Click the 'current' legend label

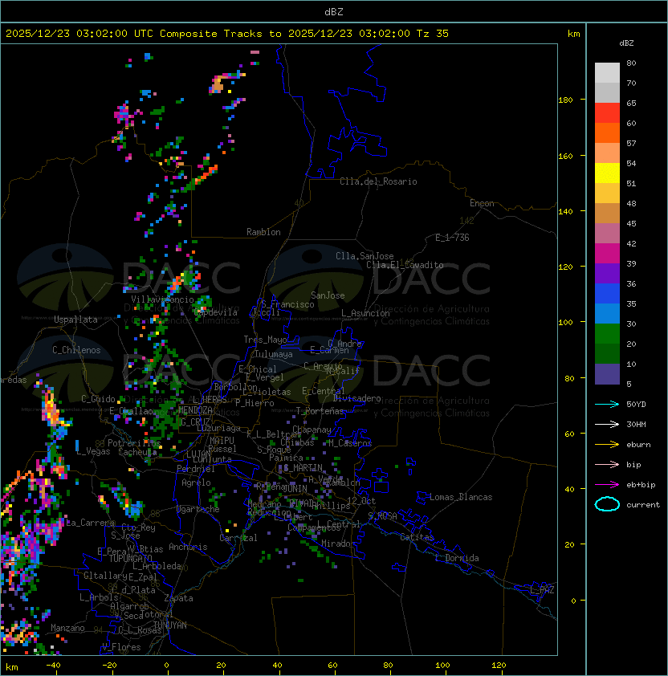pyautogui.click(x=643, y=505)
